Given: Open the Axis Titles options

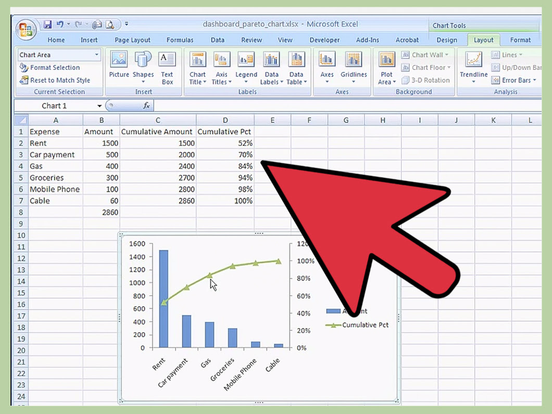Looking at the screenshot, I should (221, 68).
